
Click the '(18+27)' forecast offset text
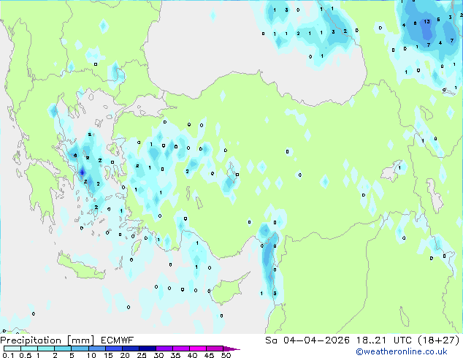click(439, 340)
